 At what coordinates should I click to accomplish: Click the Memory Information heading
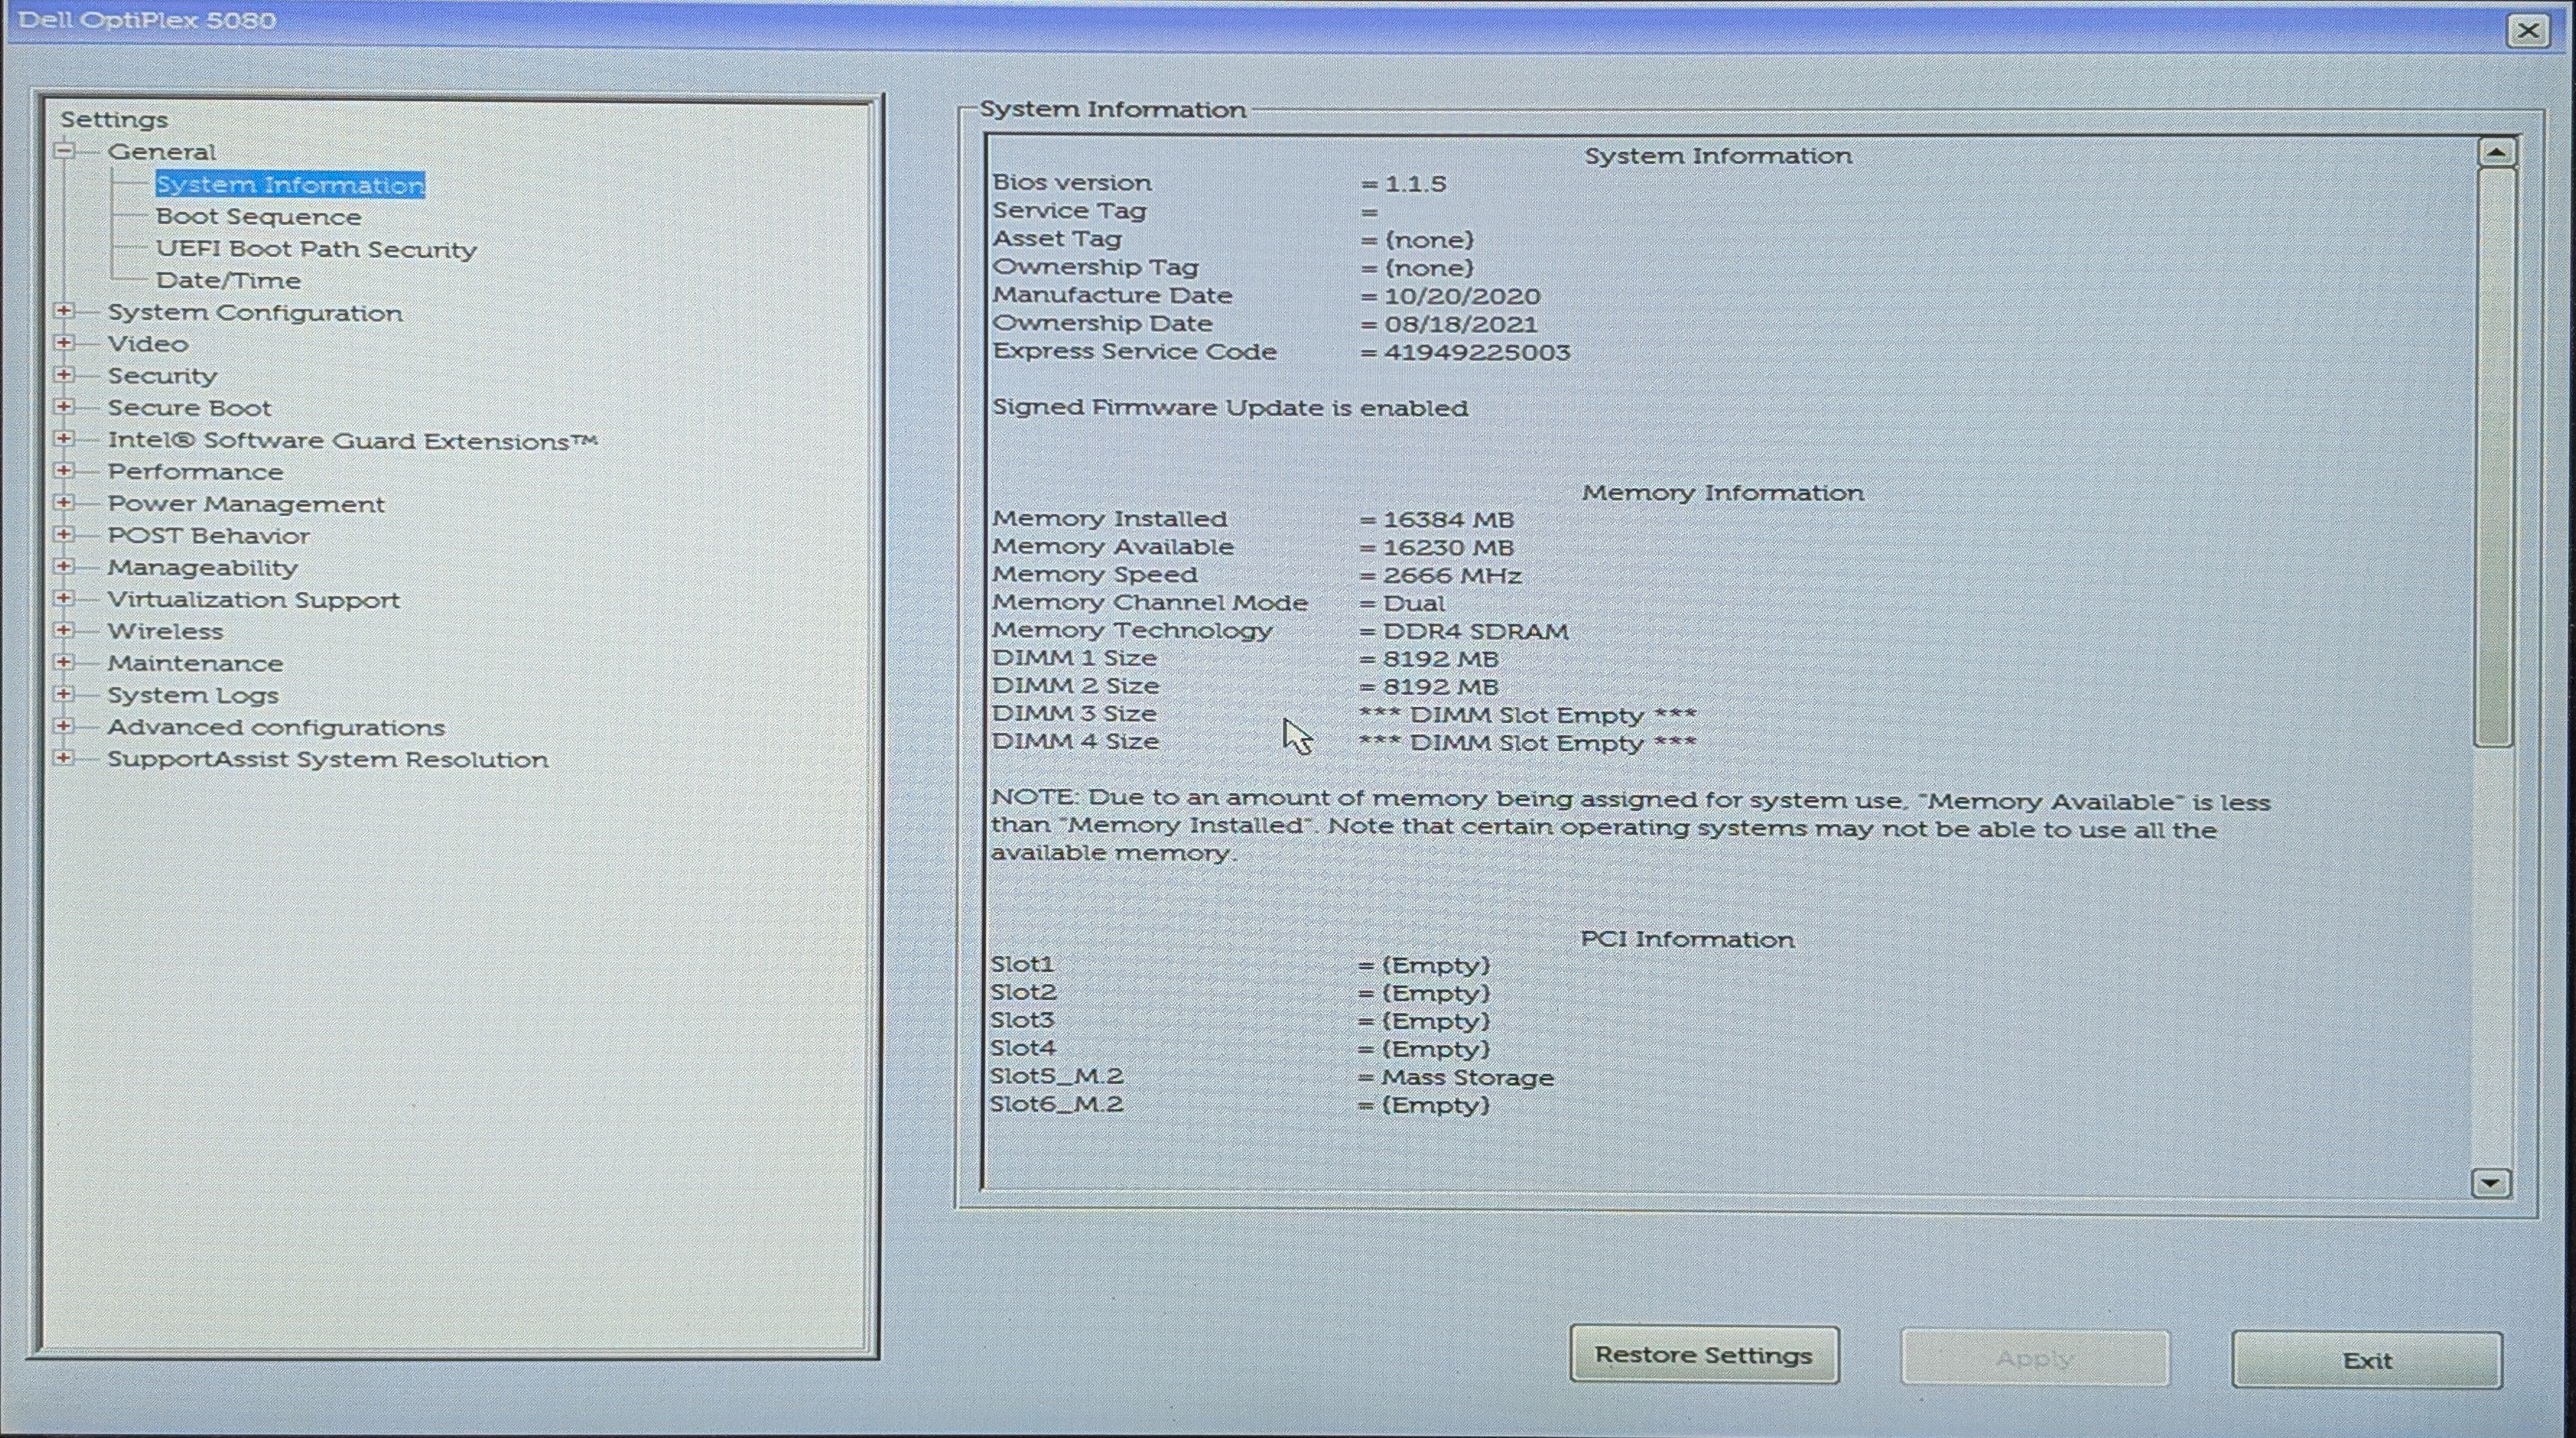pyautogui.click(x=1723, y=493)
